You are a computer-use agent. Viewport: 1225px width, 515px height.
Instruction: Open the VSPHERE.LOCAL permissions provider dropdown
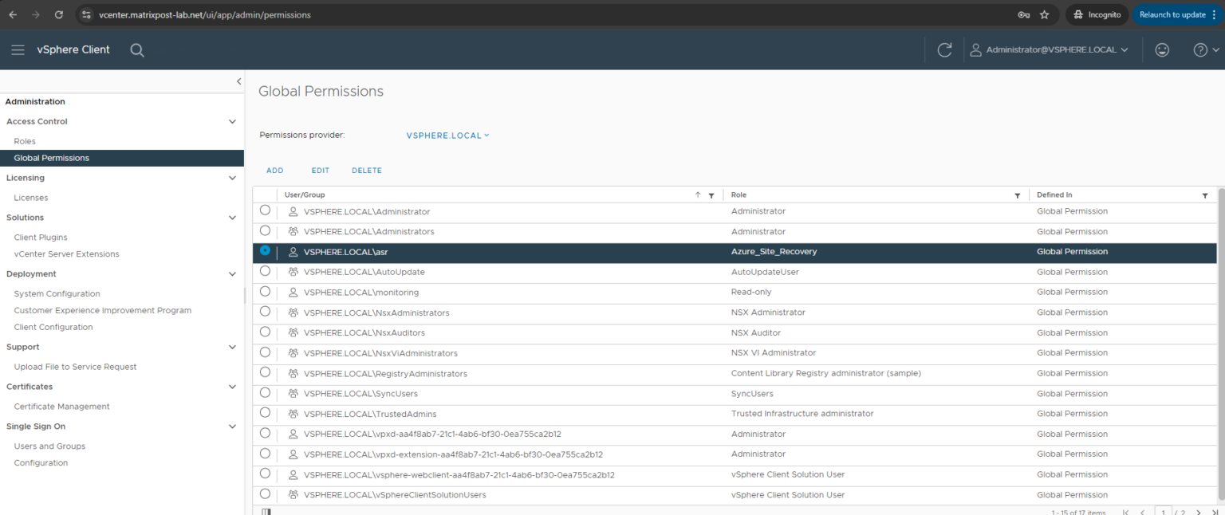click(x=447, y=135)
